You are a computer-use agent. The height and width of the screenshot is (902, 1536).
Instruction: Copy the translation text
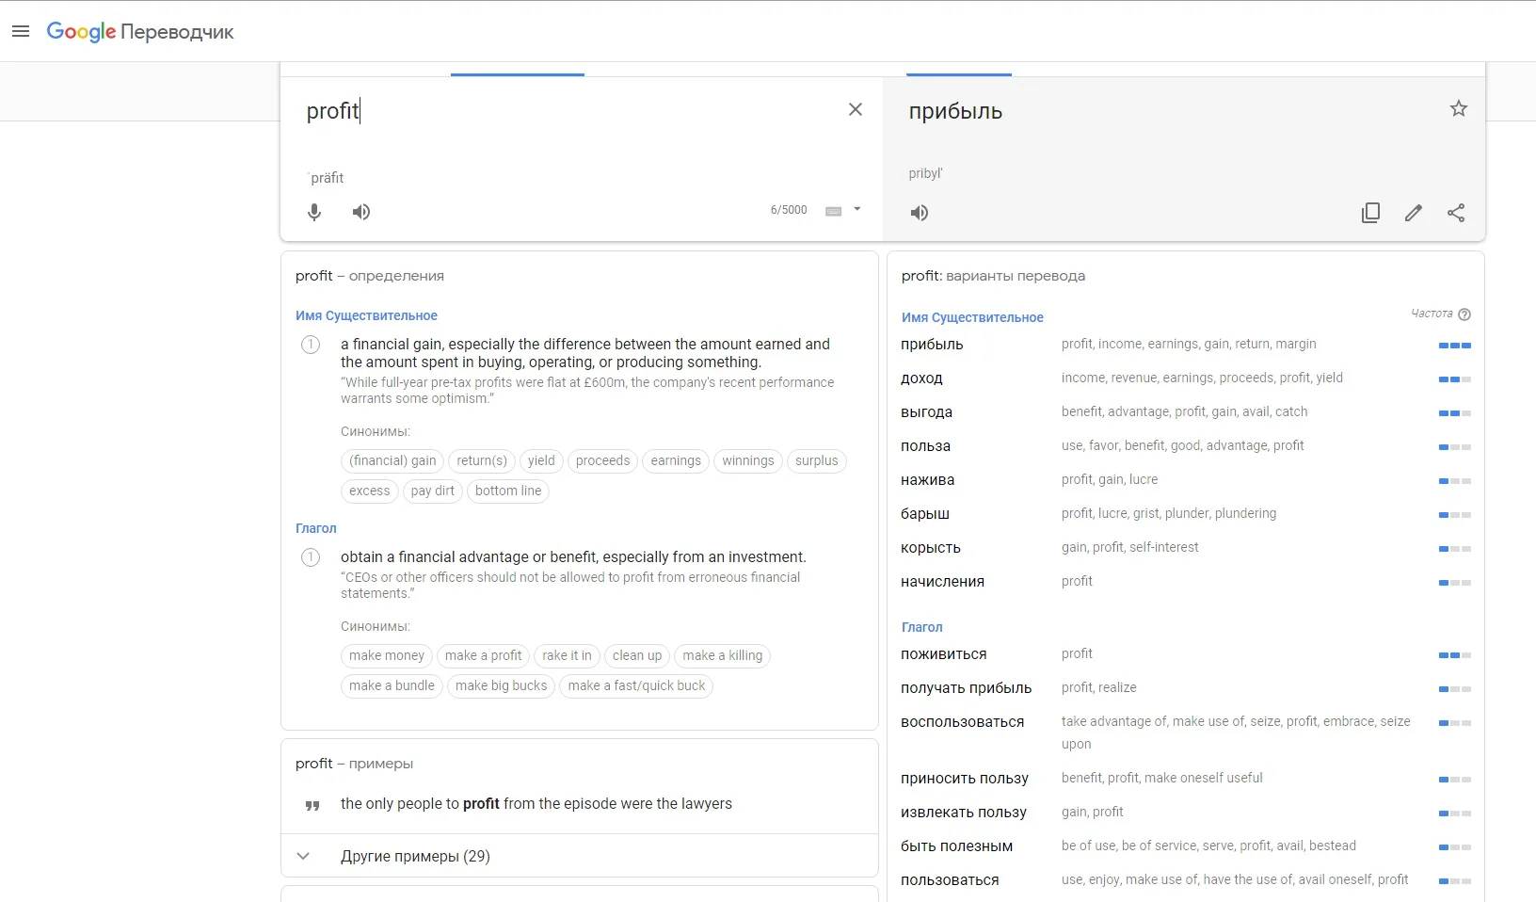pyautogui.click(x=1370, y=212)
